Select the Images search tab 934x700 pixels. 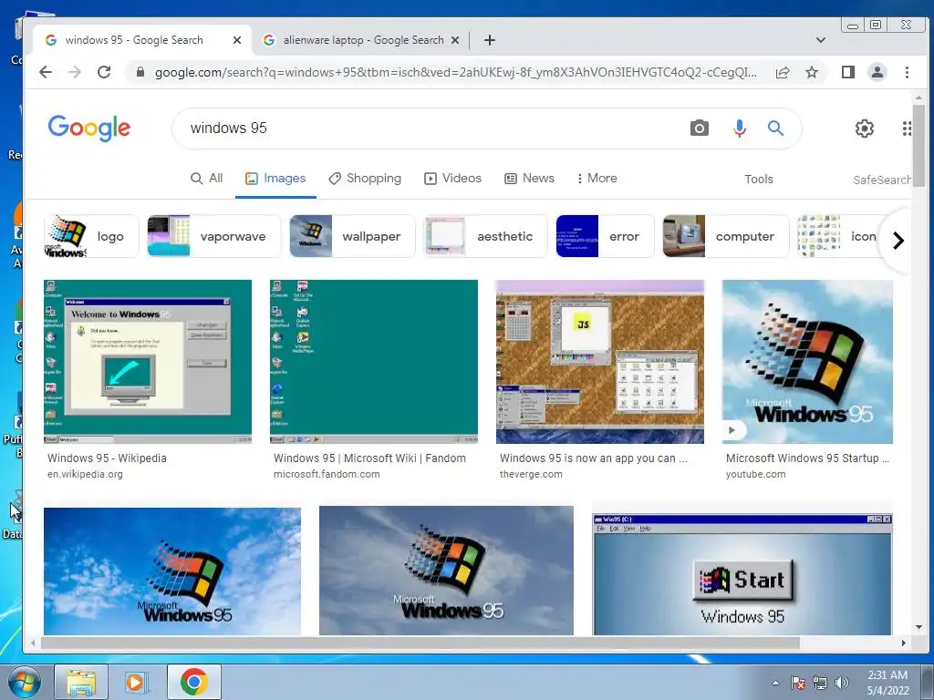(x=275, y=178)
